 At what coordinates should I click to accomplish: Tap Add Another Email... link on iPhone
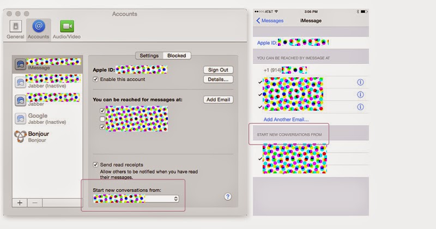tap(286, 119)
